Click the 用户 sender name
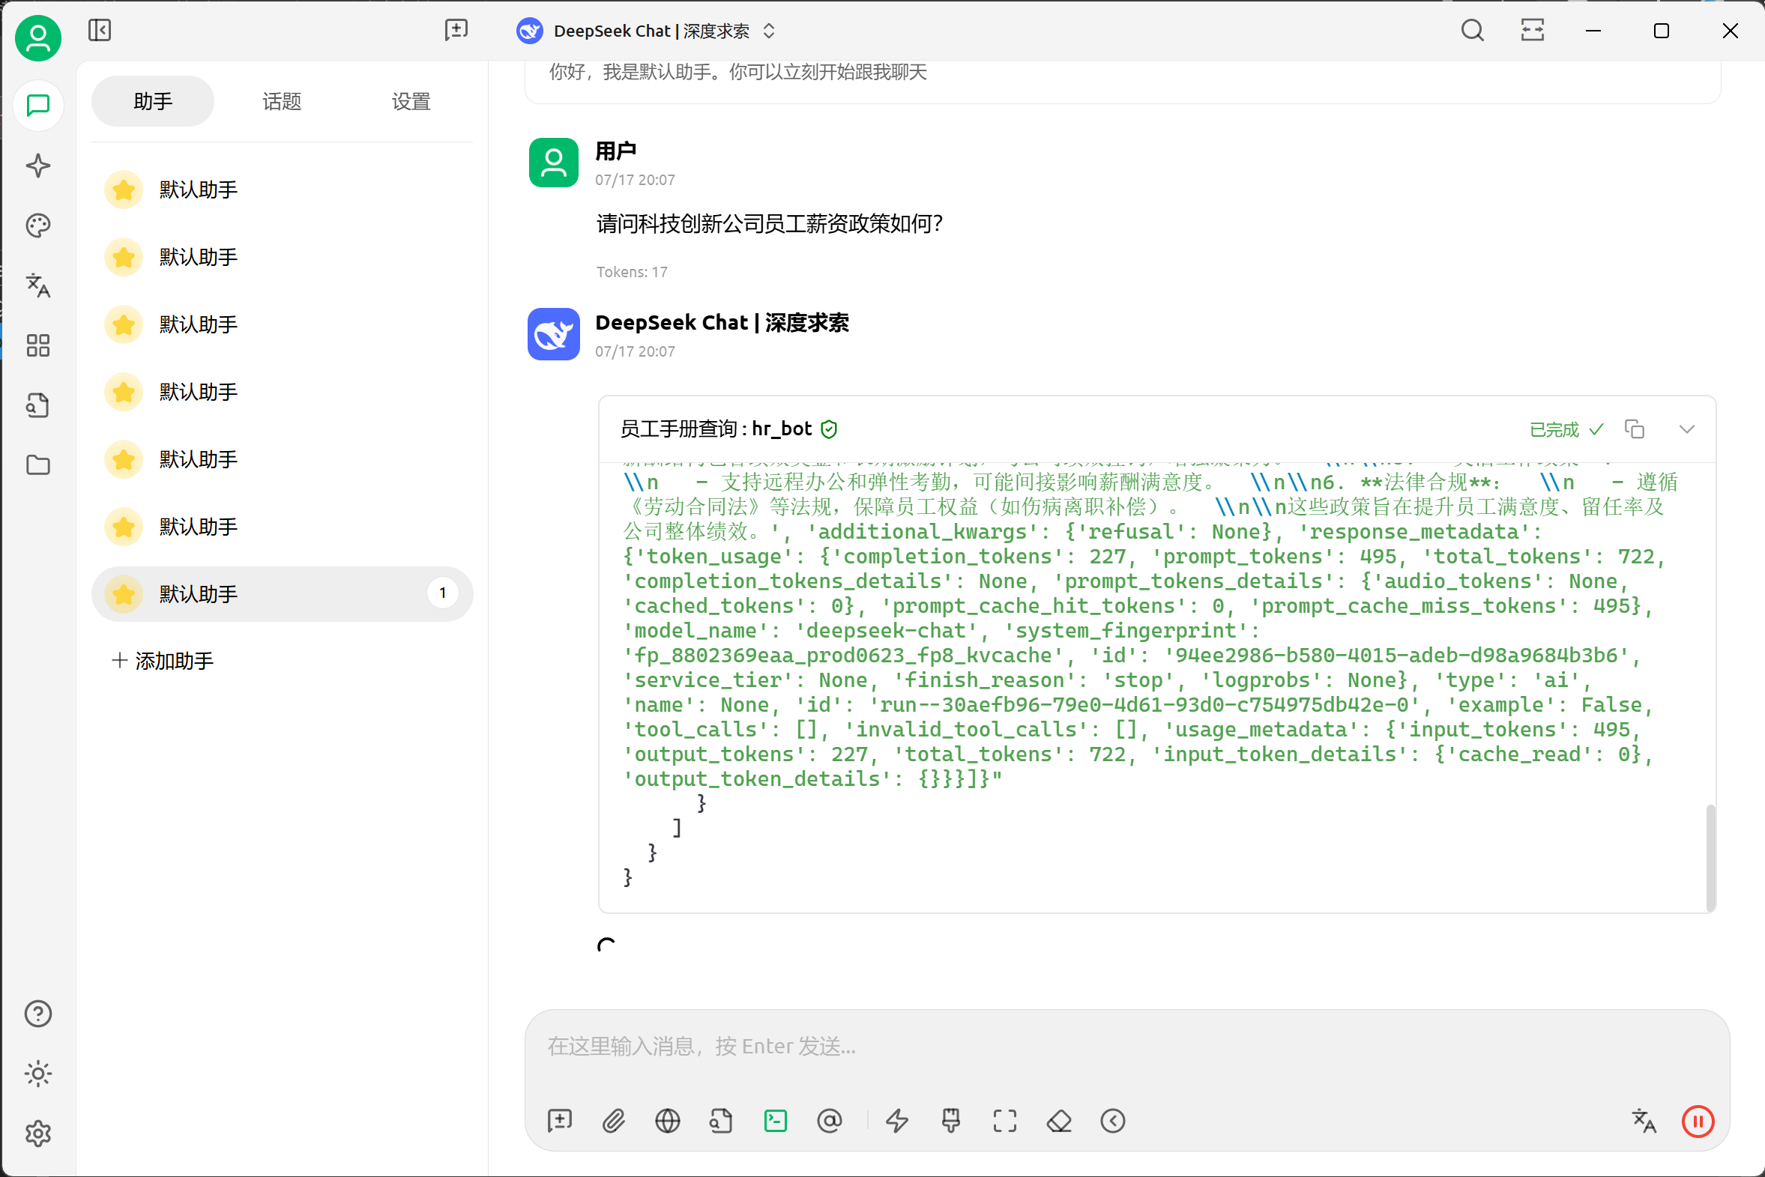The width and height of the screenshot is (1765, 1177). click(615, 151)
